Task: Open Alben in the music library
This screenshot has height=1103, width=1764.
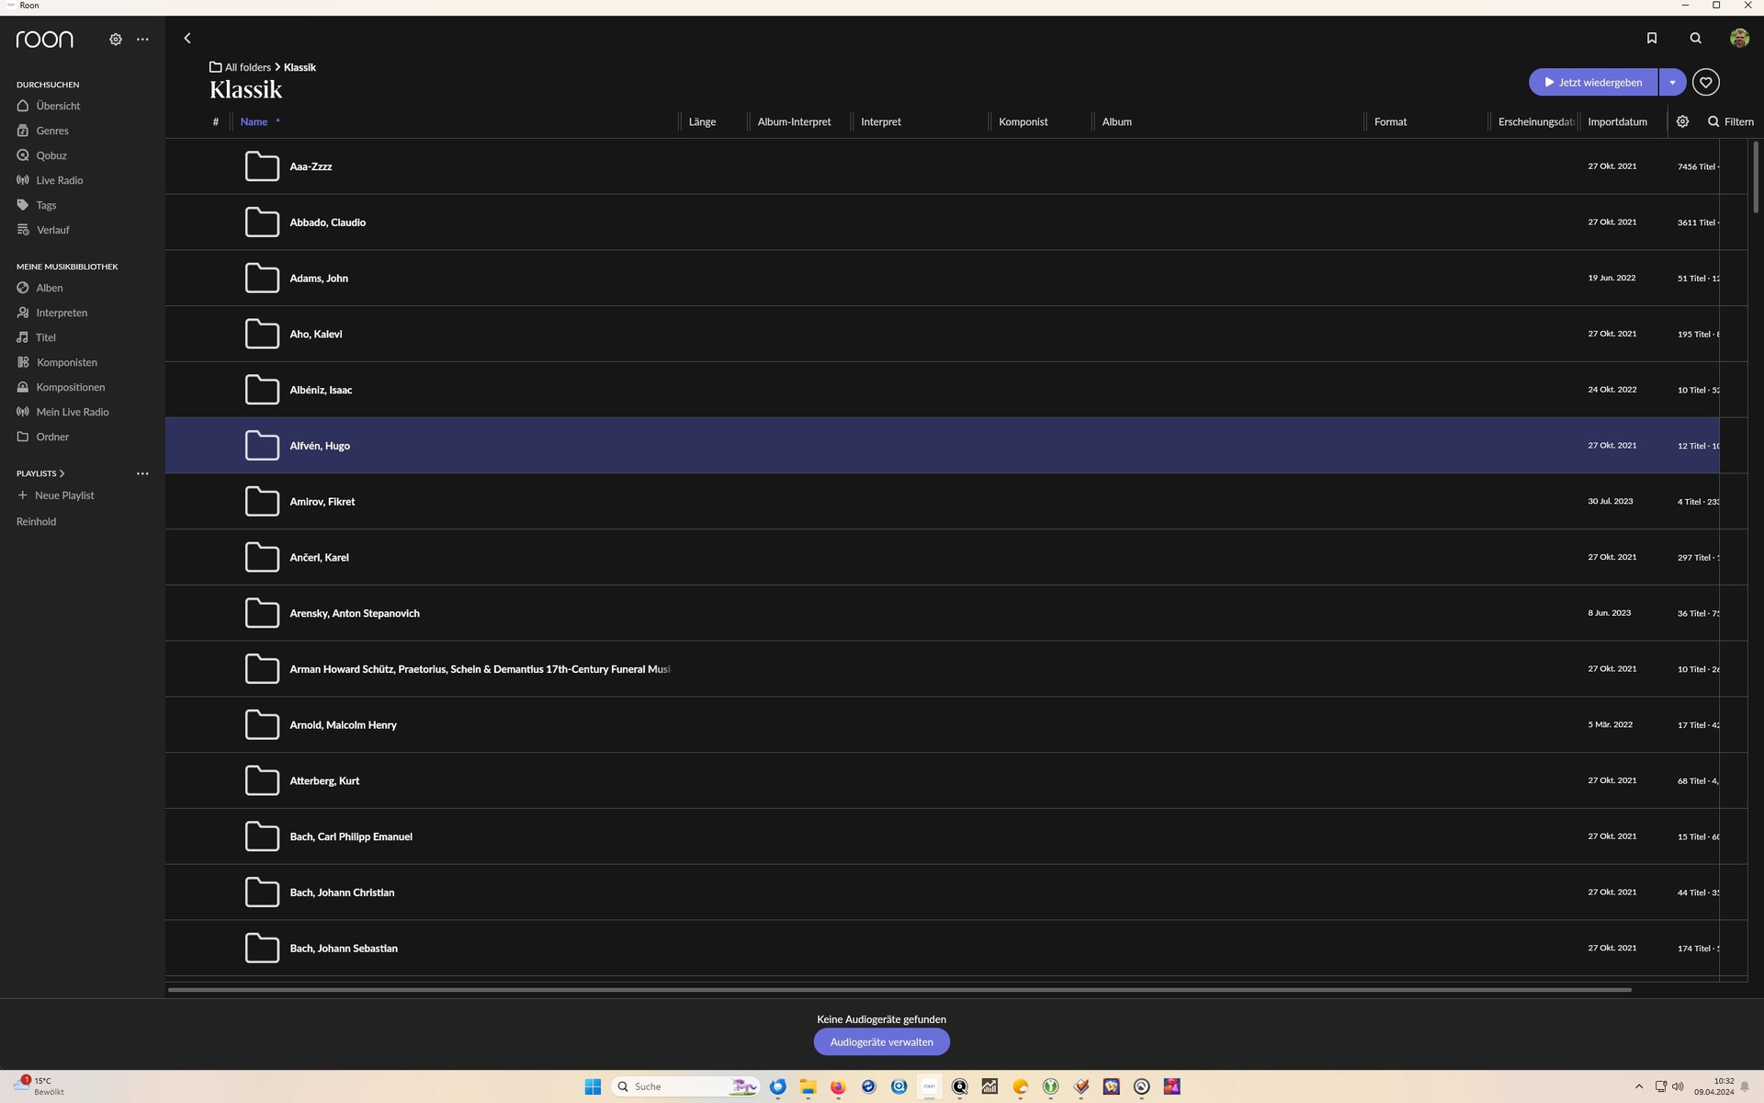Action: point(40,288)
